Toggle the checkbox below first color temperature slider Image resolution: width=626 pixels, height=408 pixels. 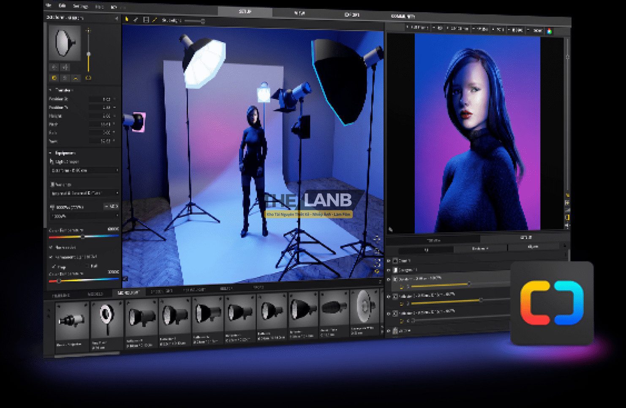tap(51, 248)
